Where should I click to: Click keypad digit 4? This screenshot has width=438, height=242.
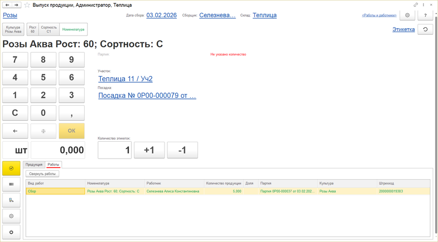[15, 77]
